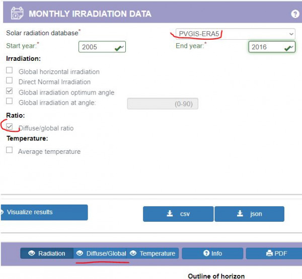Click the download icon on csv button
The width and height of the screenshot is (302, 279).
coord(170,213)
